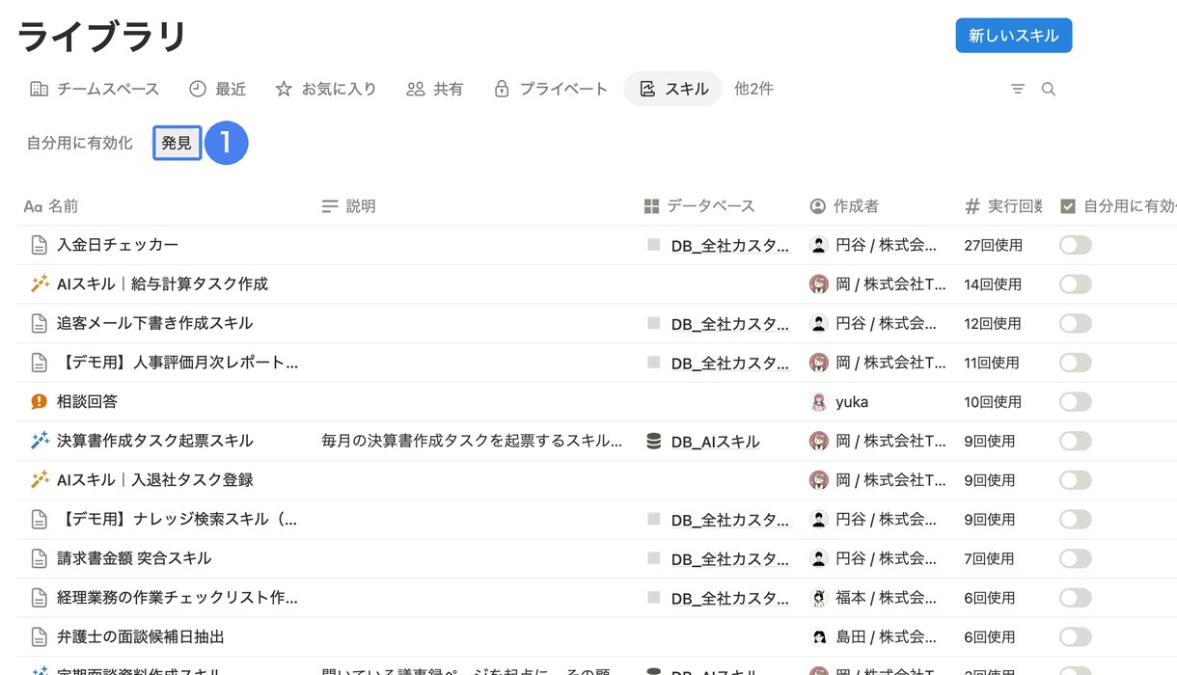1177x675 pixels.
Task: Enable the toggle for 入金日チェッカー
Action: tap(1076, 245)
